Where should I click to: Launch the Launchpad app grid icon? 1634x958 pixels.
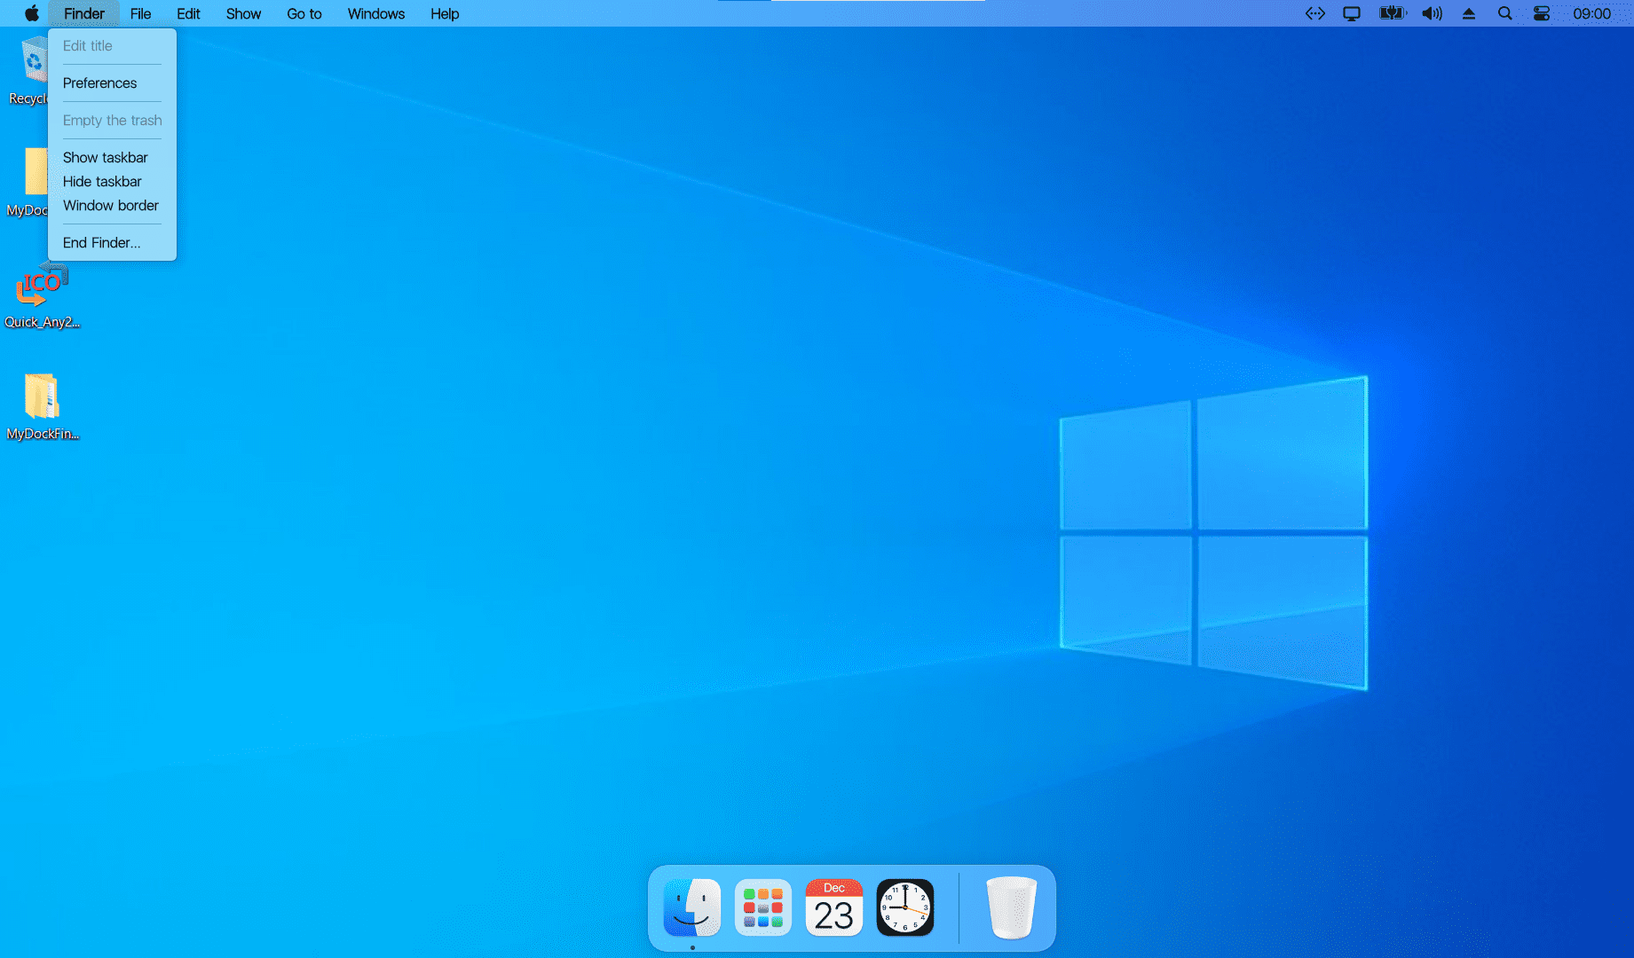(x=762, y=907)
